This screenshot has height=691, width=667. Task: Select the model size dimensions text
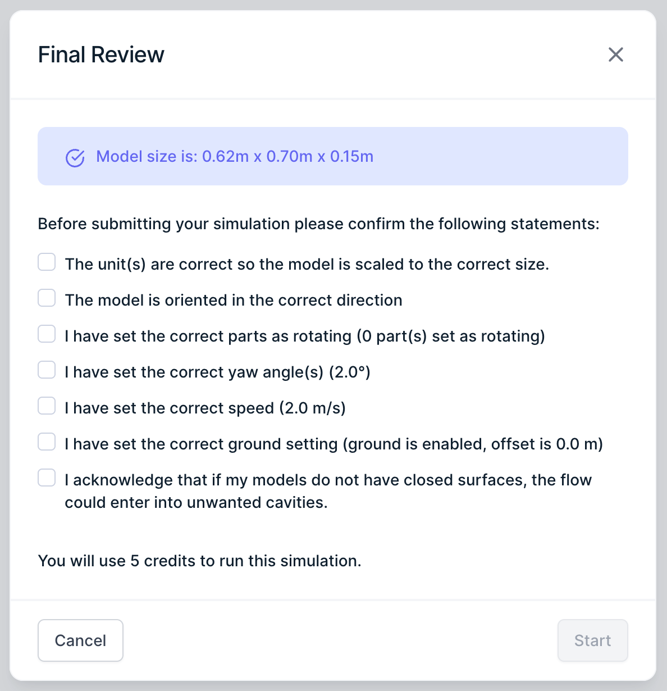[235, 156]
